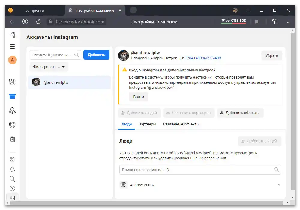Click the Andrew Petrov user name
The height and width of the screenshot is (210, 300).
(x=142, y=185)
